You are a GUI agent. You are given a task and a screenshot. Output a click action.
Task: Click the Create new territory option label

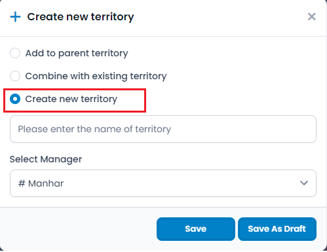coord(71,99)
